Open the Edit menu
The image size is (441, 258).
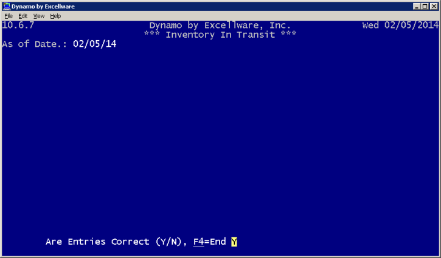[23, 16]
